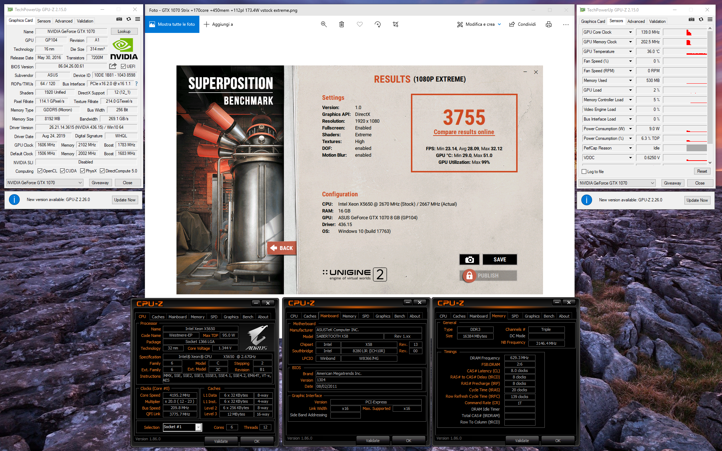Click Compare results online link
Viewport: 722px width, 451px height.
click(x=464, y=132)
